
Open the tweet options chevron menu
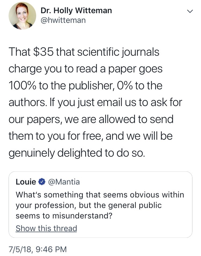(x=190, y=12)
